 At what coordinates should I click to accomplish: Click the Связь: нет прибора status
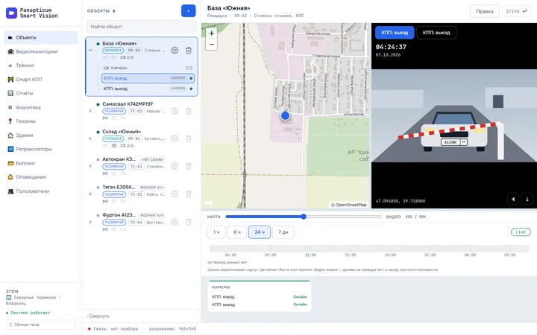point(113,329)
